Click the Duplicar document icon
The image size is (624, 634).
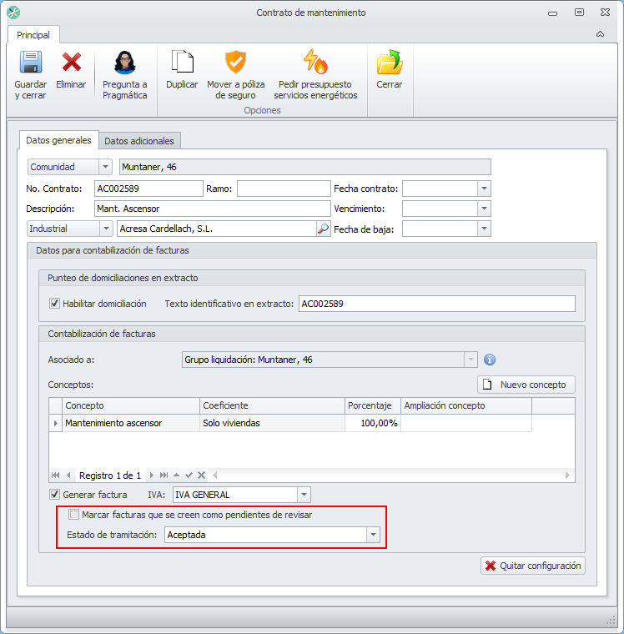[x=183, y=62]
